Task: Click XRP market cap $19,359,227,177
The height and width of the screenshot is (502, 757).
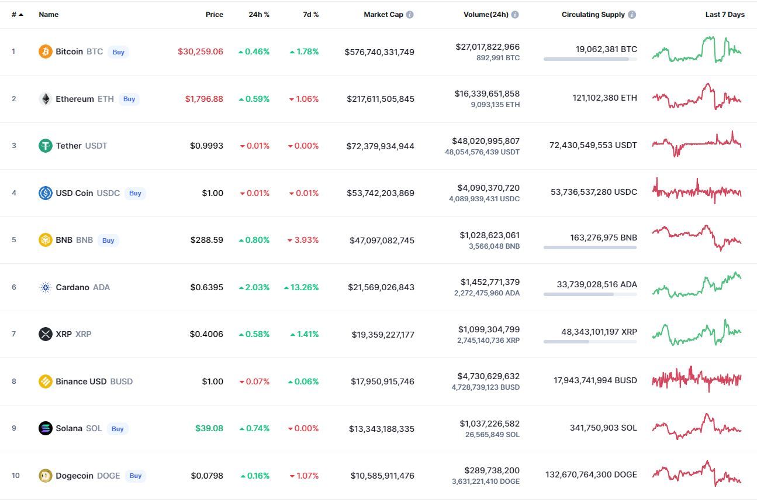Action: click(x=383, y=335)
